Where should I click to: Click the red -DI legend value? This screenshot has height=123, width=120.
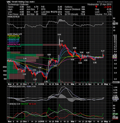pyautogui.click(x=32, y=104)
